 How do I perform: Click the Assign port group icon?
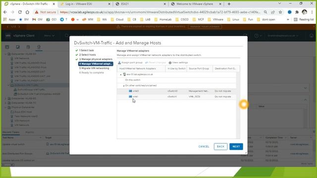[119, 63]
